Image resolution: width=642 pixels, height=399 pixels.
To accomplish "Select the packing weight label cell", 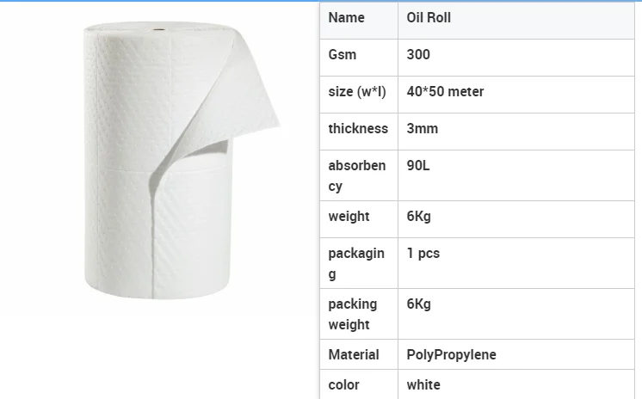I will 359,314.
